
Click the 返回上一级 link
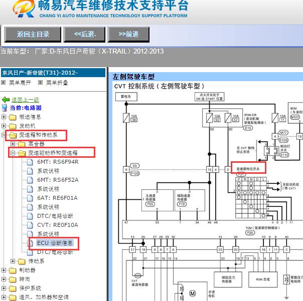tap(25, 100)
